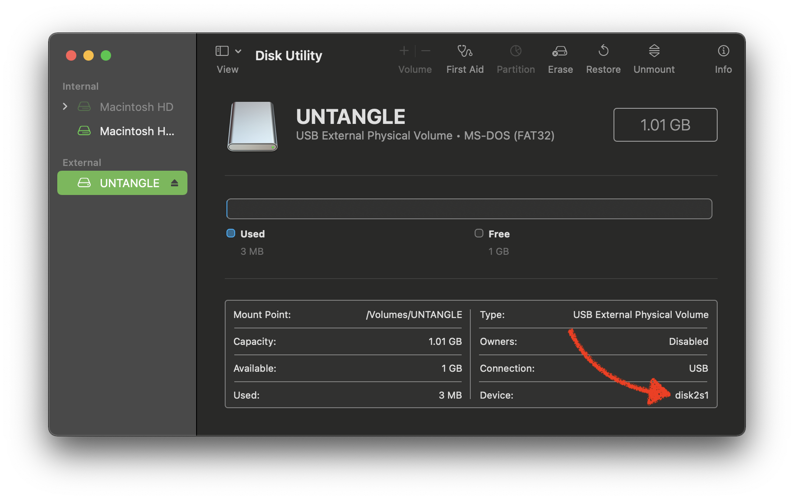Click the Macintosh HD sidebar disk icon

point(84,107)
